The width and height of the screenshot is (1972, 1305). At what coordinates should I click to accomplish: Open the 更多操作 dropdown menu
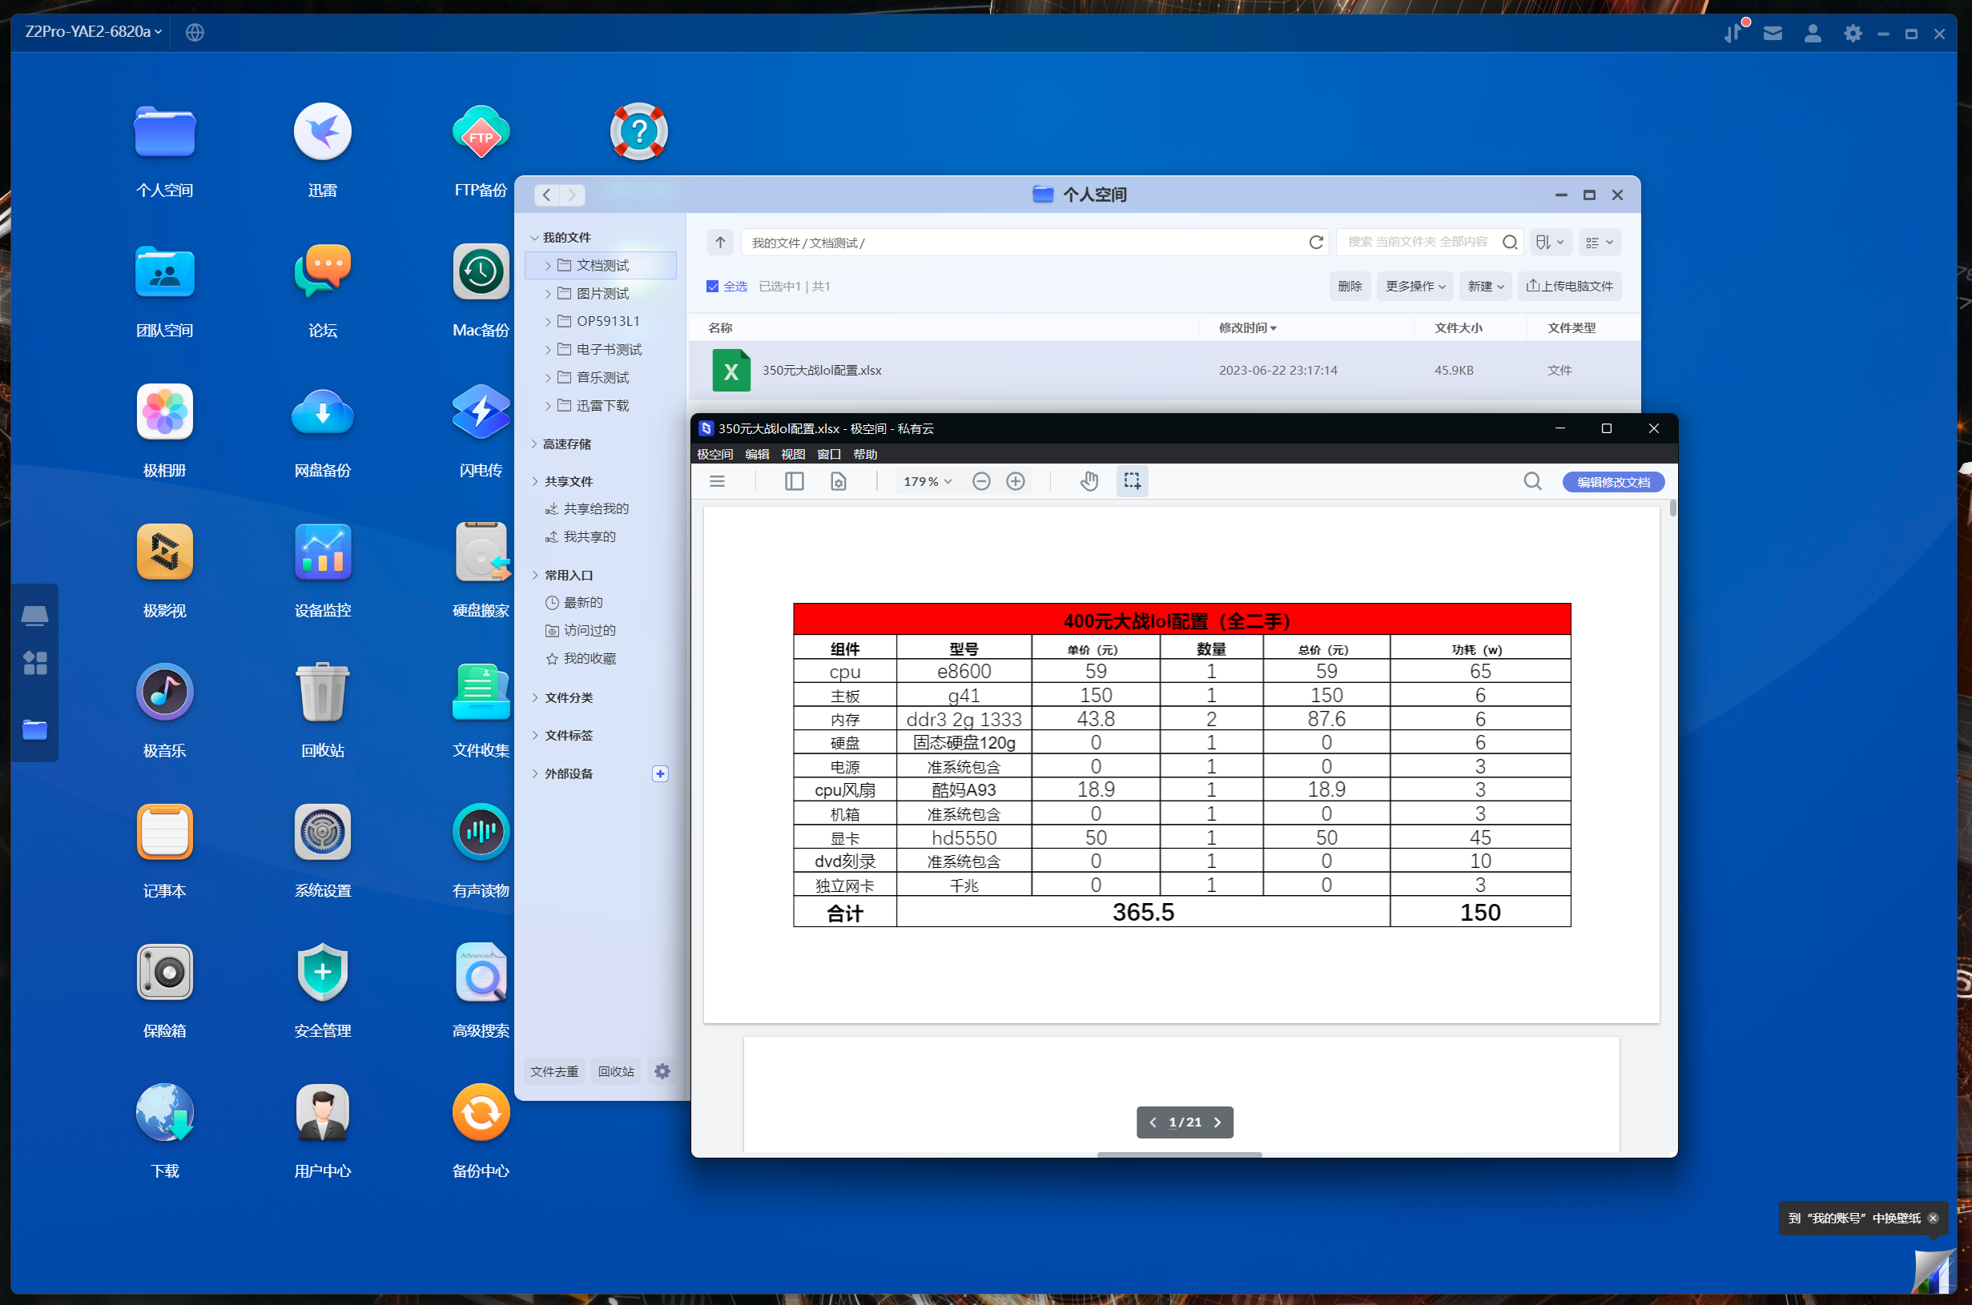point(1415,287)
